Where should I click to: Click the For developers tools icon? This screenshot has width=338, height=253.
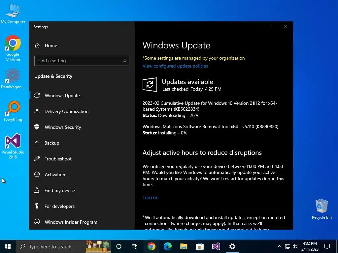click(x=37, y=206)
